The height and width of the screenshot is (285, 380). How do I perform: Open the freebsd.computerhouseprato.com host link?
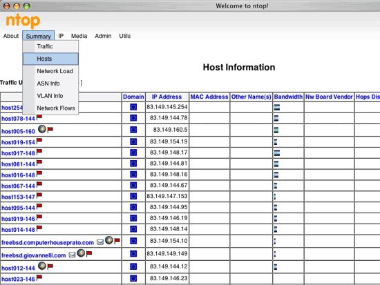(48, 243)
